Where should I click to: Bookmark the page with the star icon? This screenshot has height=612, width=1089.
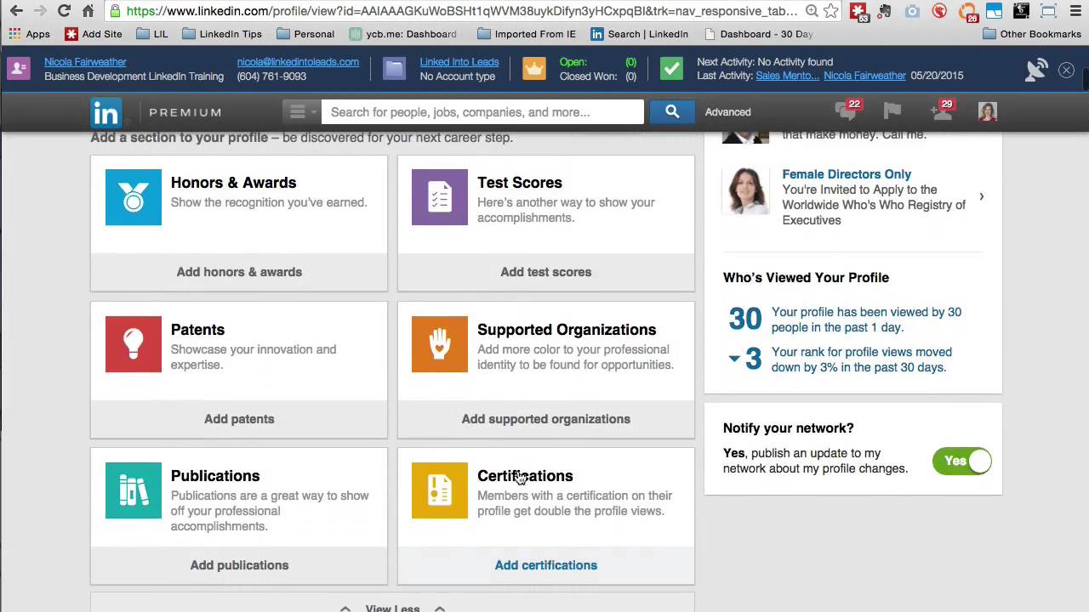coord(831,11)
